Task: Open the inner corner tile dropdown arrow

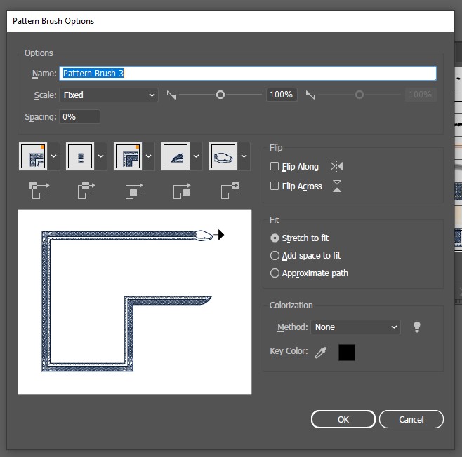Action: tap(149, 156)
